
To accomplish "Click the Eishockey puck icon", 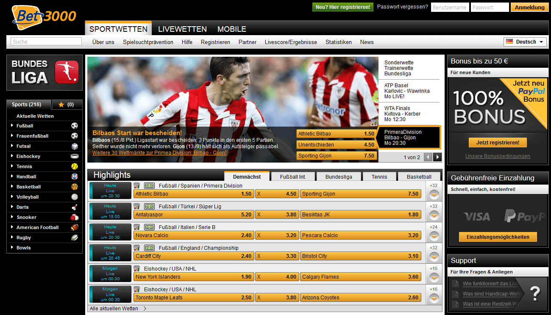I will tap(75, 156).
